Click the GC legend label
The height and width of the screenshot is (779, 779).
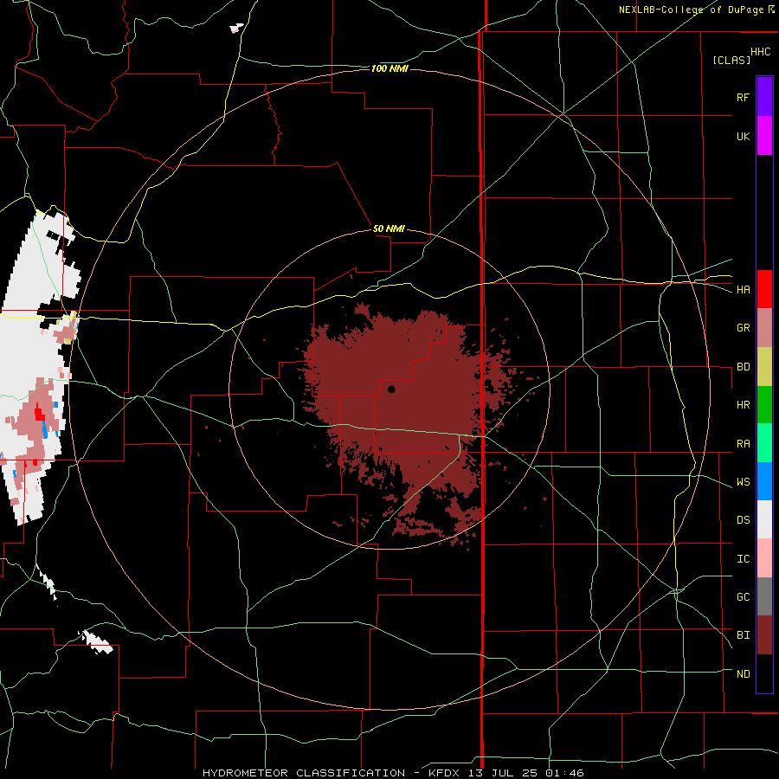743,596
